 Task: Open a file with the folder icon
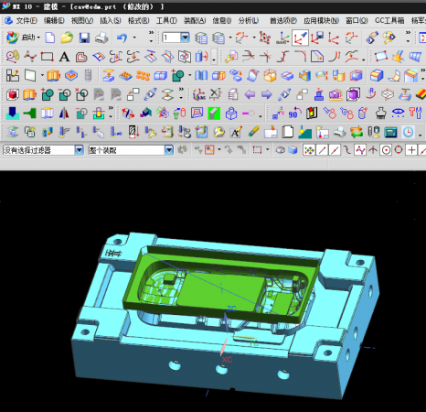pyautogui.click(x=67, y=38)
